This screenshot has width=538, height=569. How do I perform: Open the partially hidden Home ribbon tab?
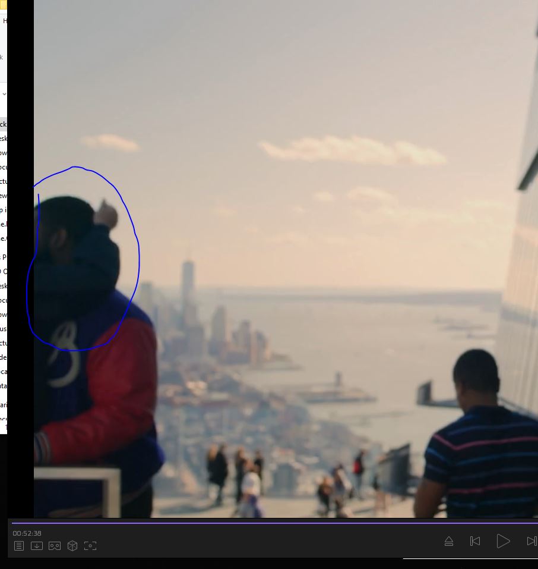(x=5, y=21)
